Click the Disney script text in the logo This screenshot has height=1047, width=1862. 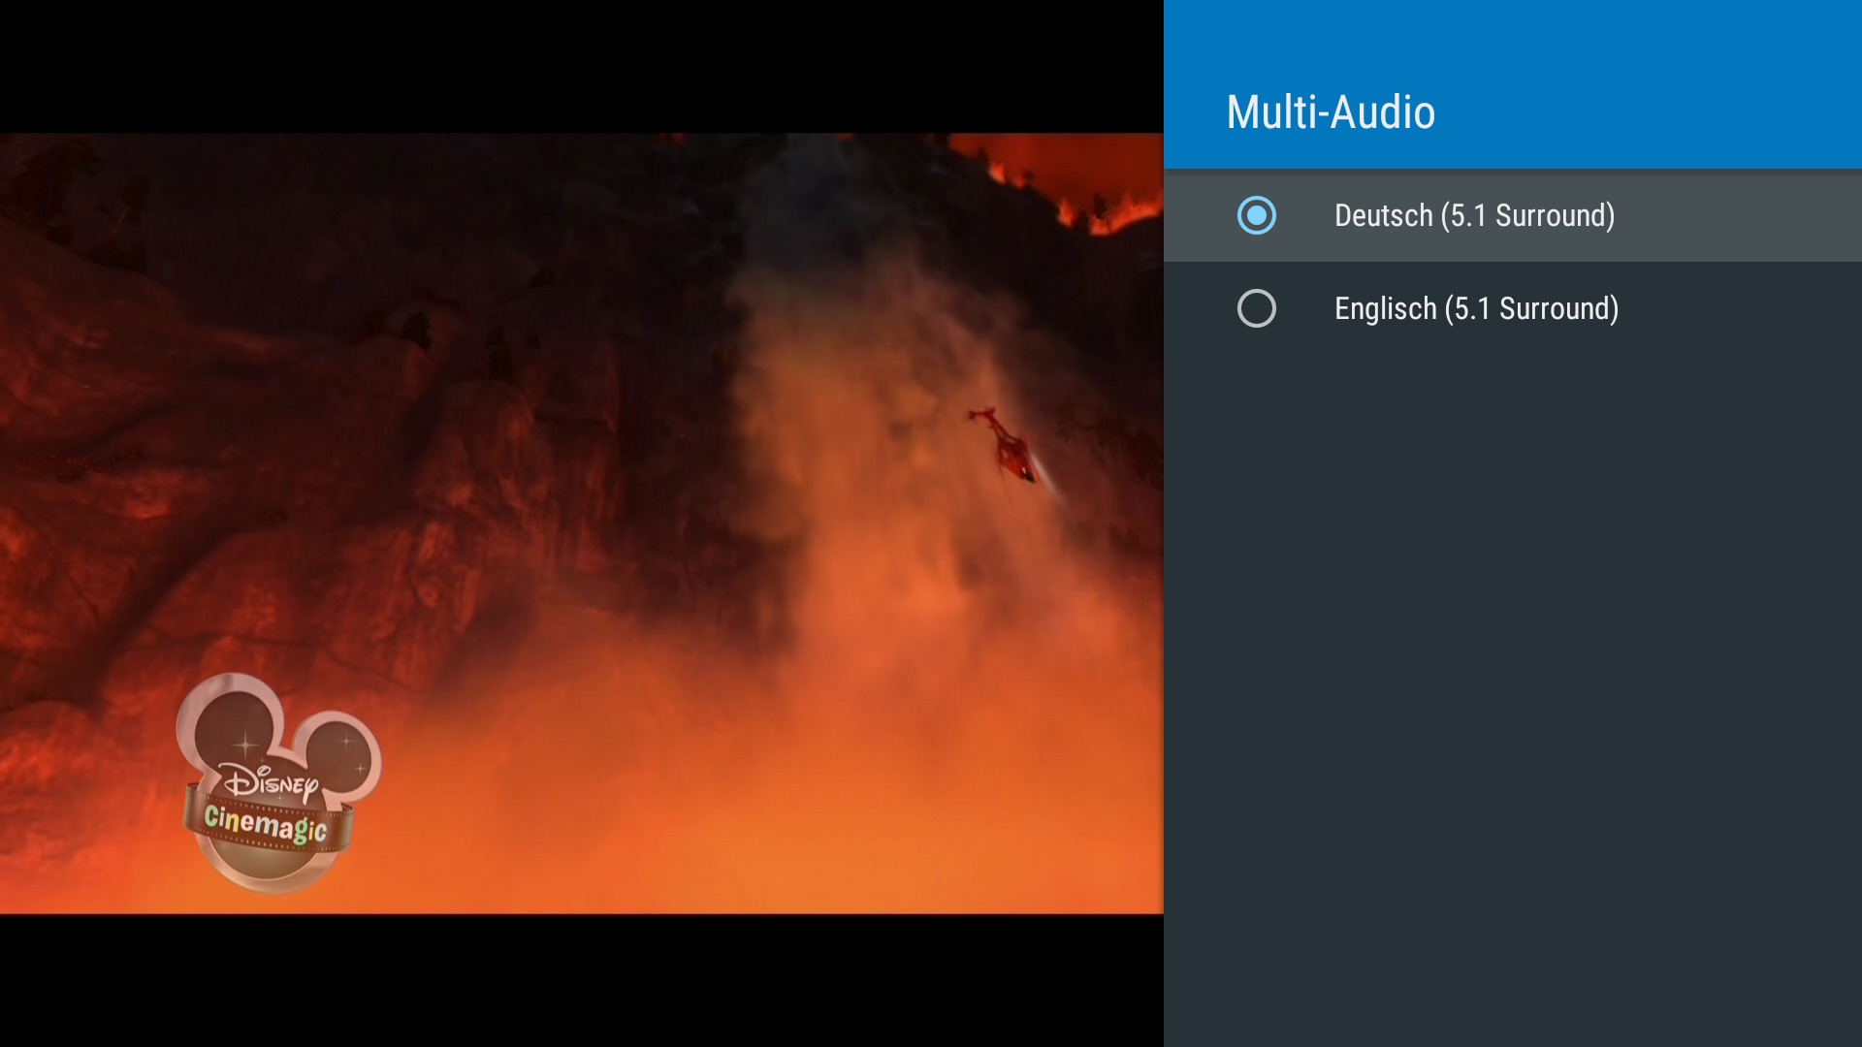coord(270,781)
